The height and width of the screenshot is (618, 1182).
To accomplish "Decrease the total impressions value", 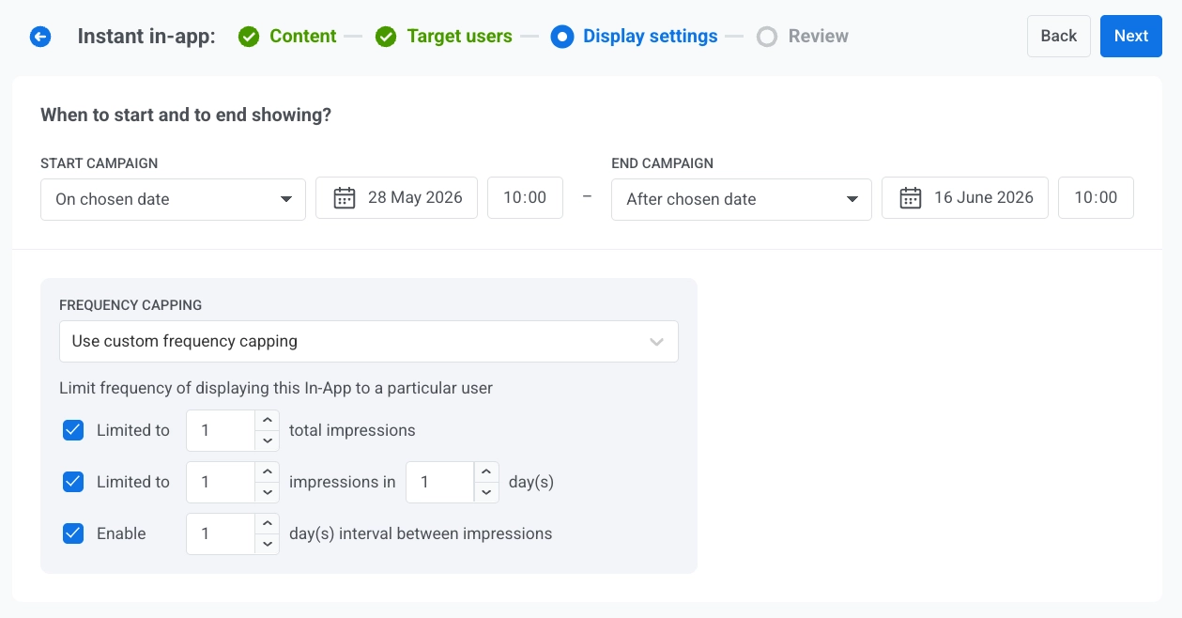I will tap(267, 440).
